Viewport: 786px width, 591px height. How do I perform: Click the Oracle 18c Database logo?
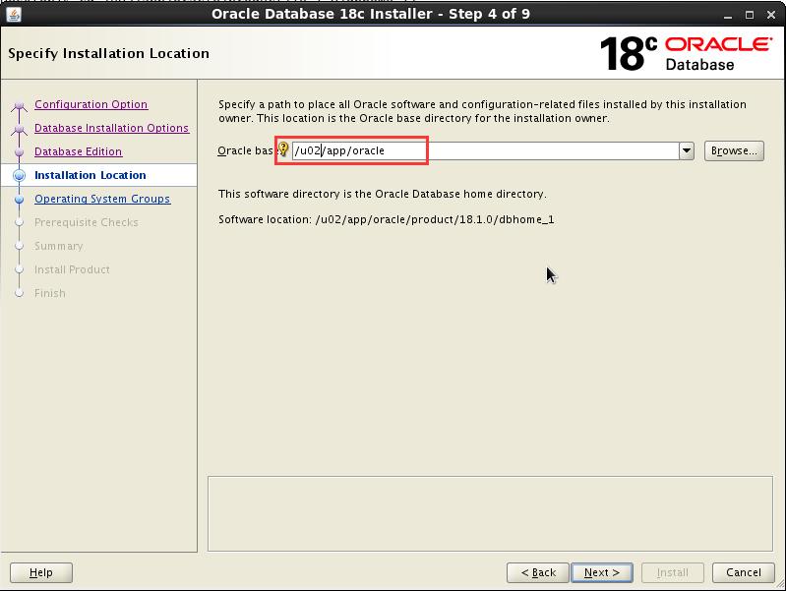(686, 53)
